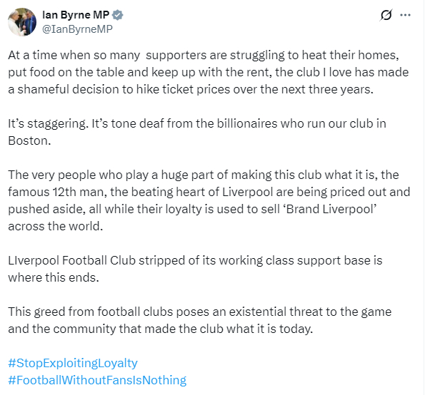The image size is (430, 395).
Task: Click the paragraph about hiking ticket prices
Action: [x=207, y=72]
